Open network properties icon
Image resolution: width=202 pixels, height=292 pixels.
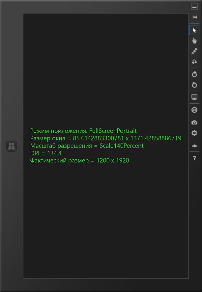point(194,146)
